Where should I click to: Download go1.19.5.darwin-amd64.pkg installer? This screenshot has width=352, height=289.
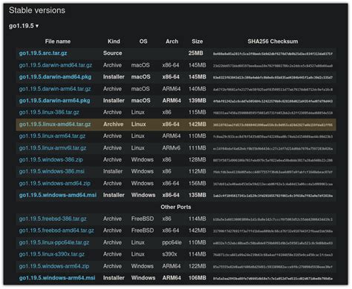coord(55,77)
